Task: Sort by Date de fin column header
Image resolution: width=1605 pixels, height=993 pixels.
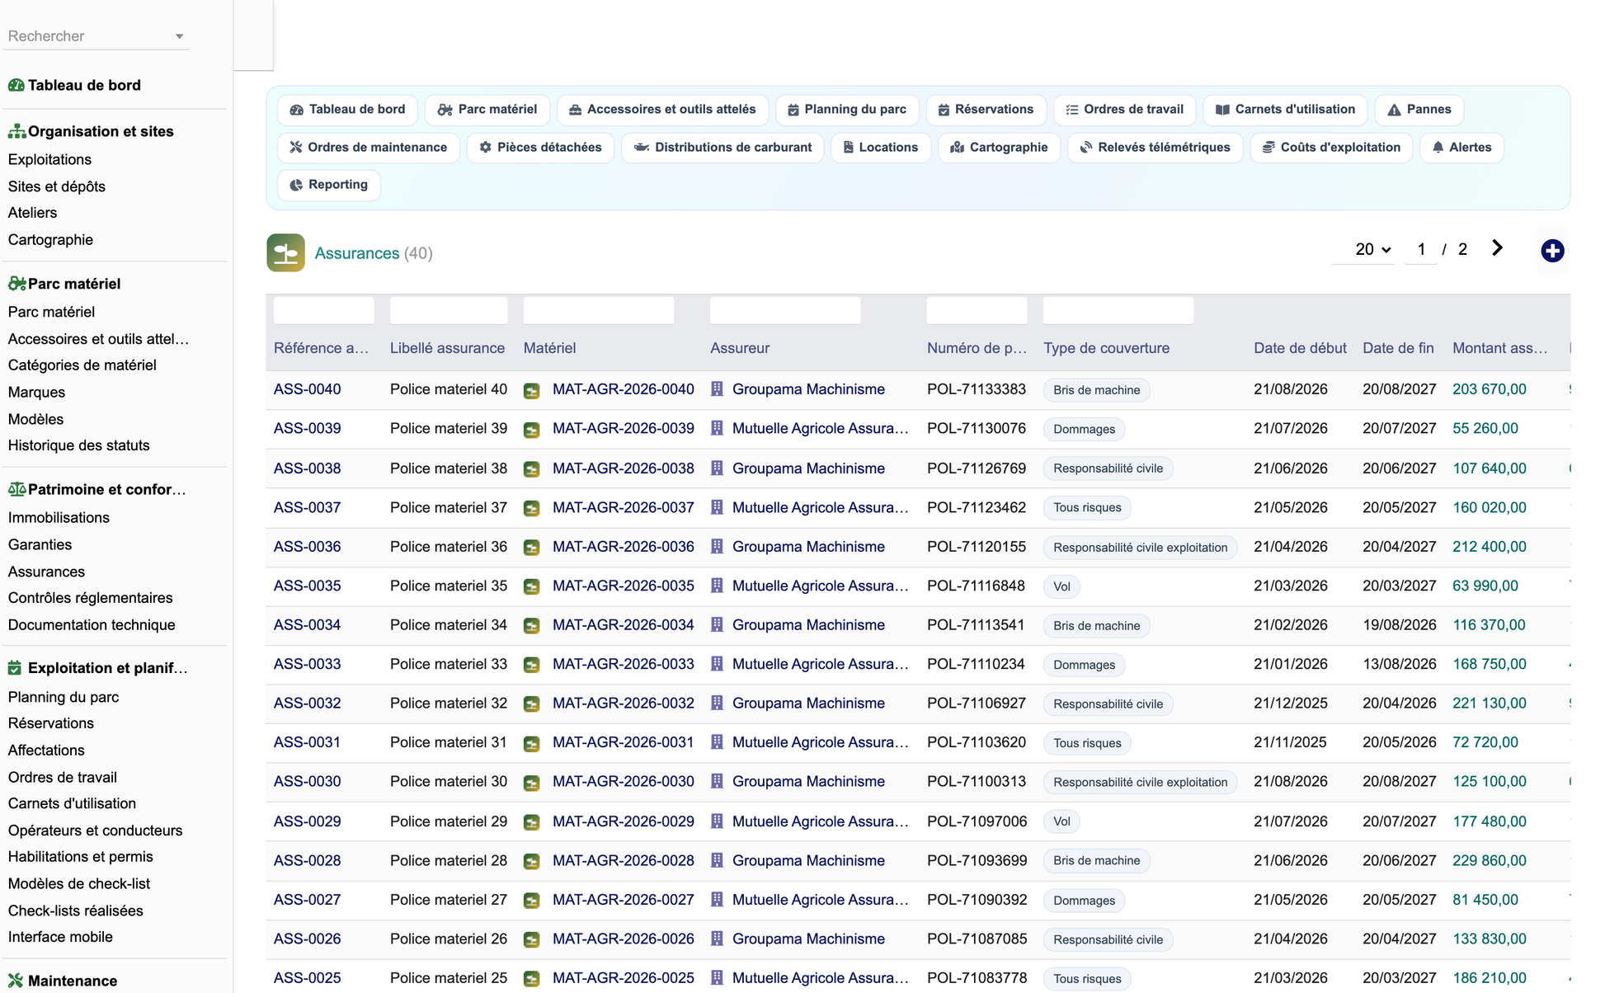Action: [x=1398, y=348]
